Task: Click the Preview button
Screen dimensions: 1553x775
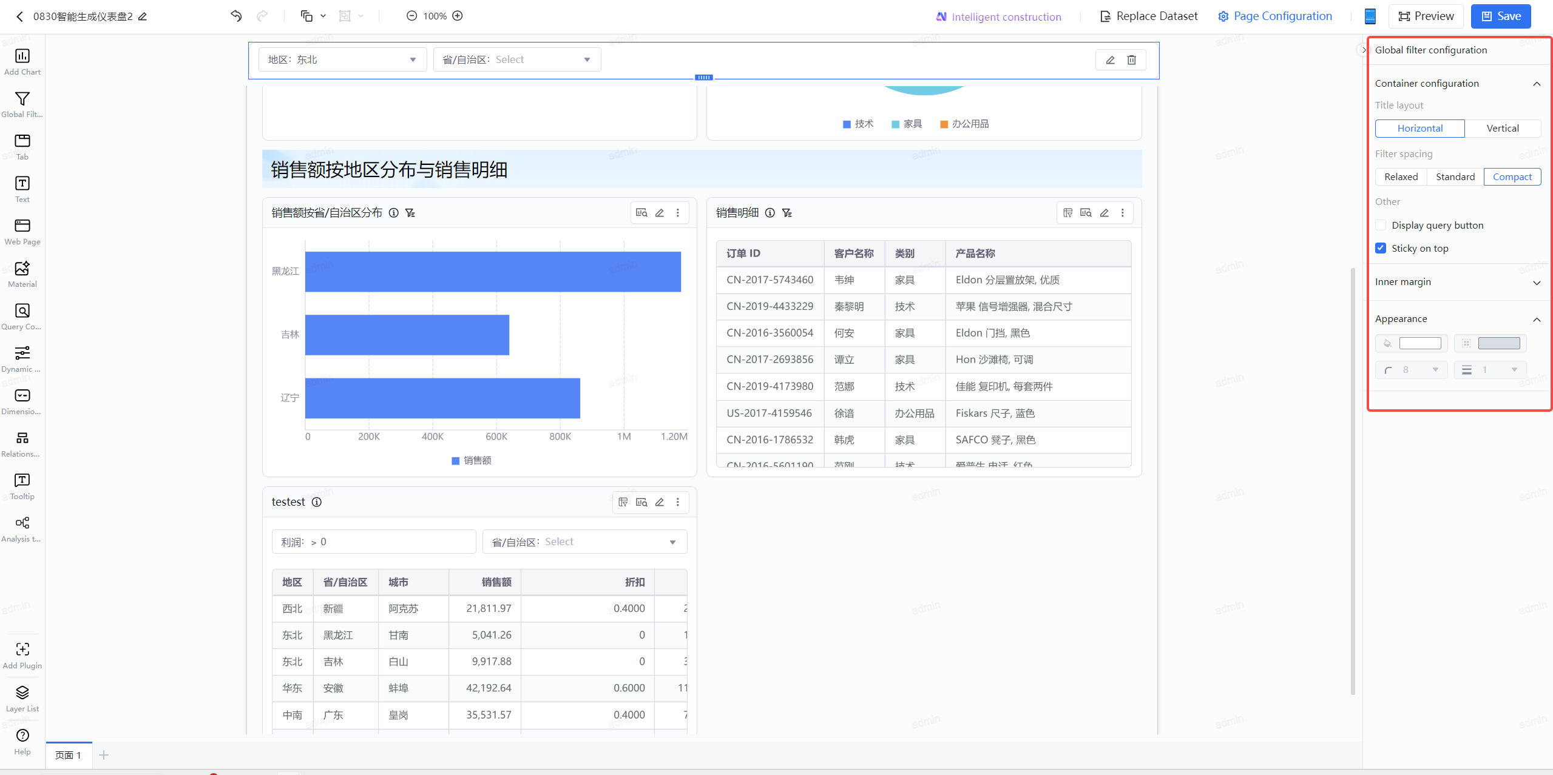Action: tap(1426, 16)
